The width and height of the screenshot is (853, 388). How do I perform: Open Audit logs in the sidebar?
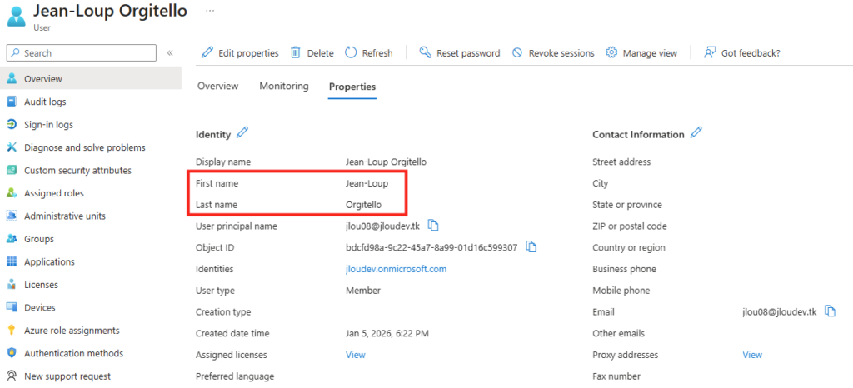tap(45, 102)
